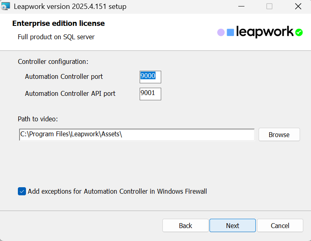
Task: Go back to the previous setup step
Action: (x=186, y=226)
